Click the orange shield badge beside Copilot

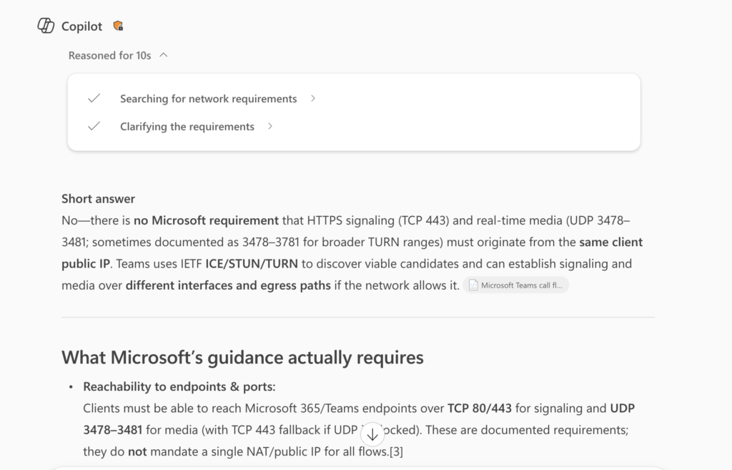coord(119,26)
